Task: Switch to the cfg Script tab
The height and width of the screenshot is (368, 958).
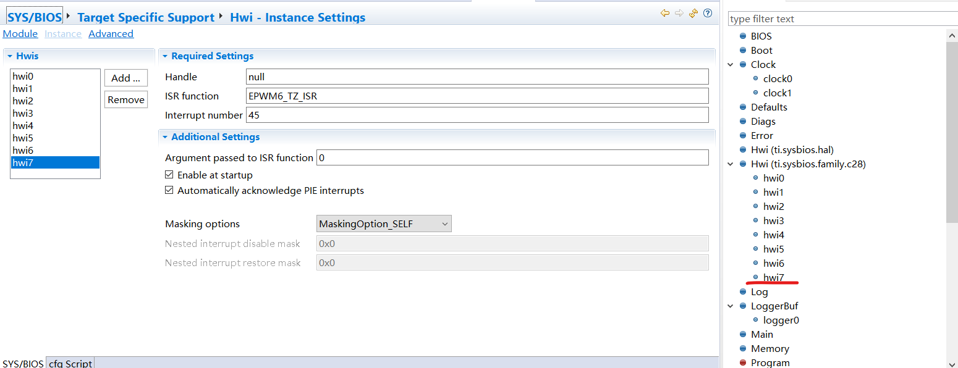Action: point(70,363)
